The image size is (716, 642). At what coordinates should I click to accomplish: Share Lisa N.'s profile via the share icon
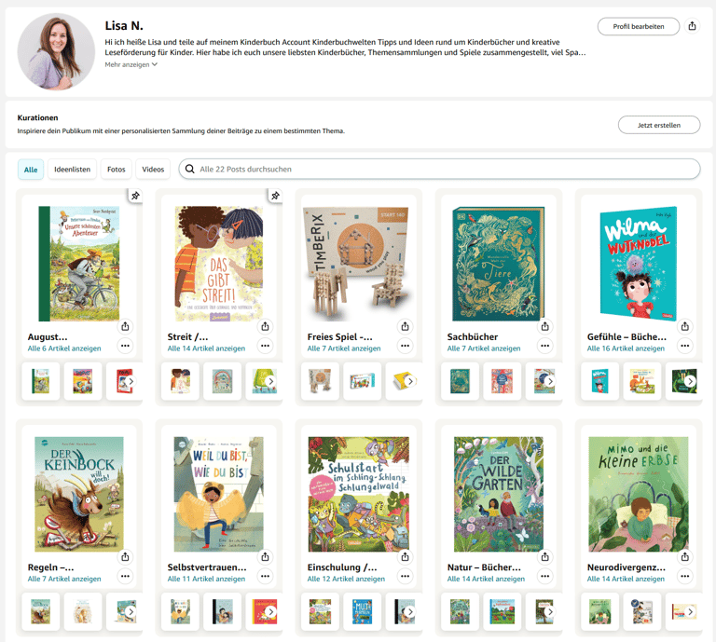coord(693,26)
